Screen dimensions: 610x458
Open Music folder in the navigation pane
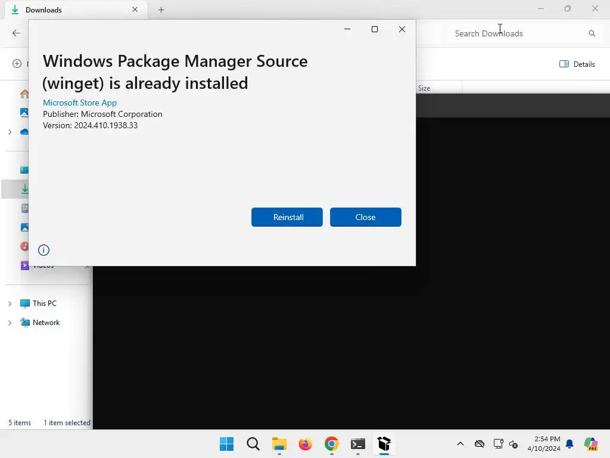(24, 246)
